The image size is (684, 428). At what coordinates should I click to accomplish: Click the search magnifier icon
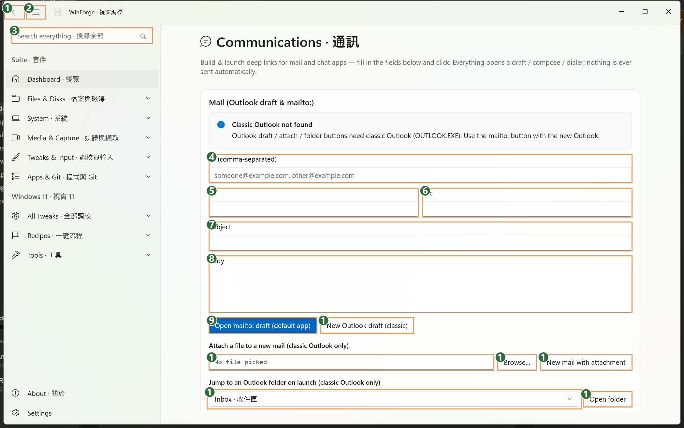coord(143,36)
